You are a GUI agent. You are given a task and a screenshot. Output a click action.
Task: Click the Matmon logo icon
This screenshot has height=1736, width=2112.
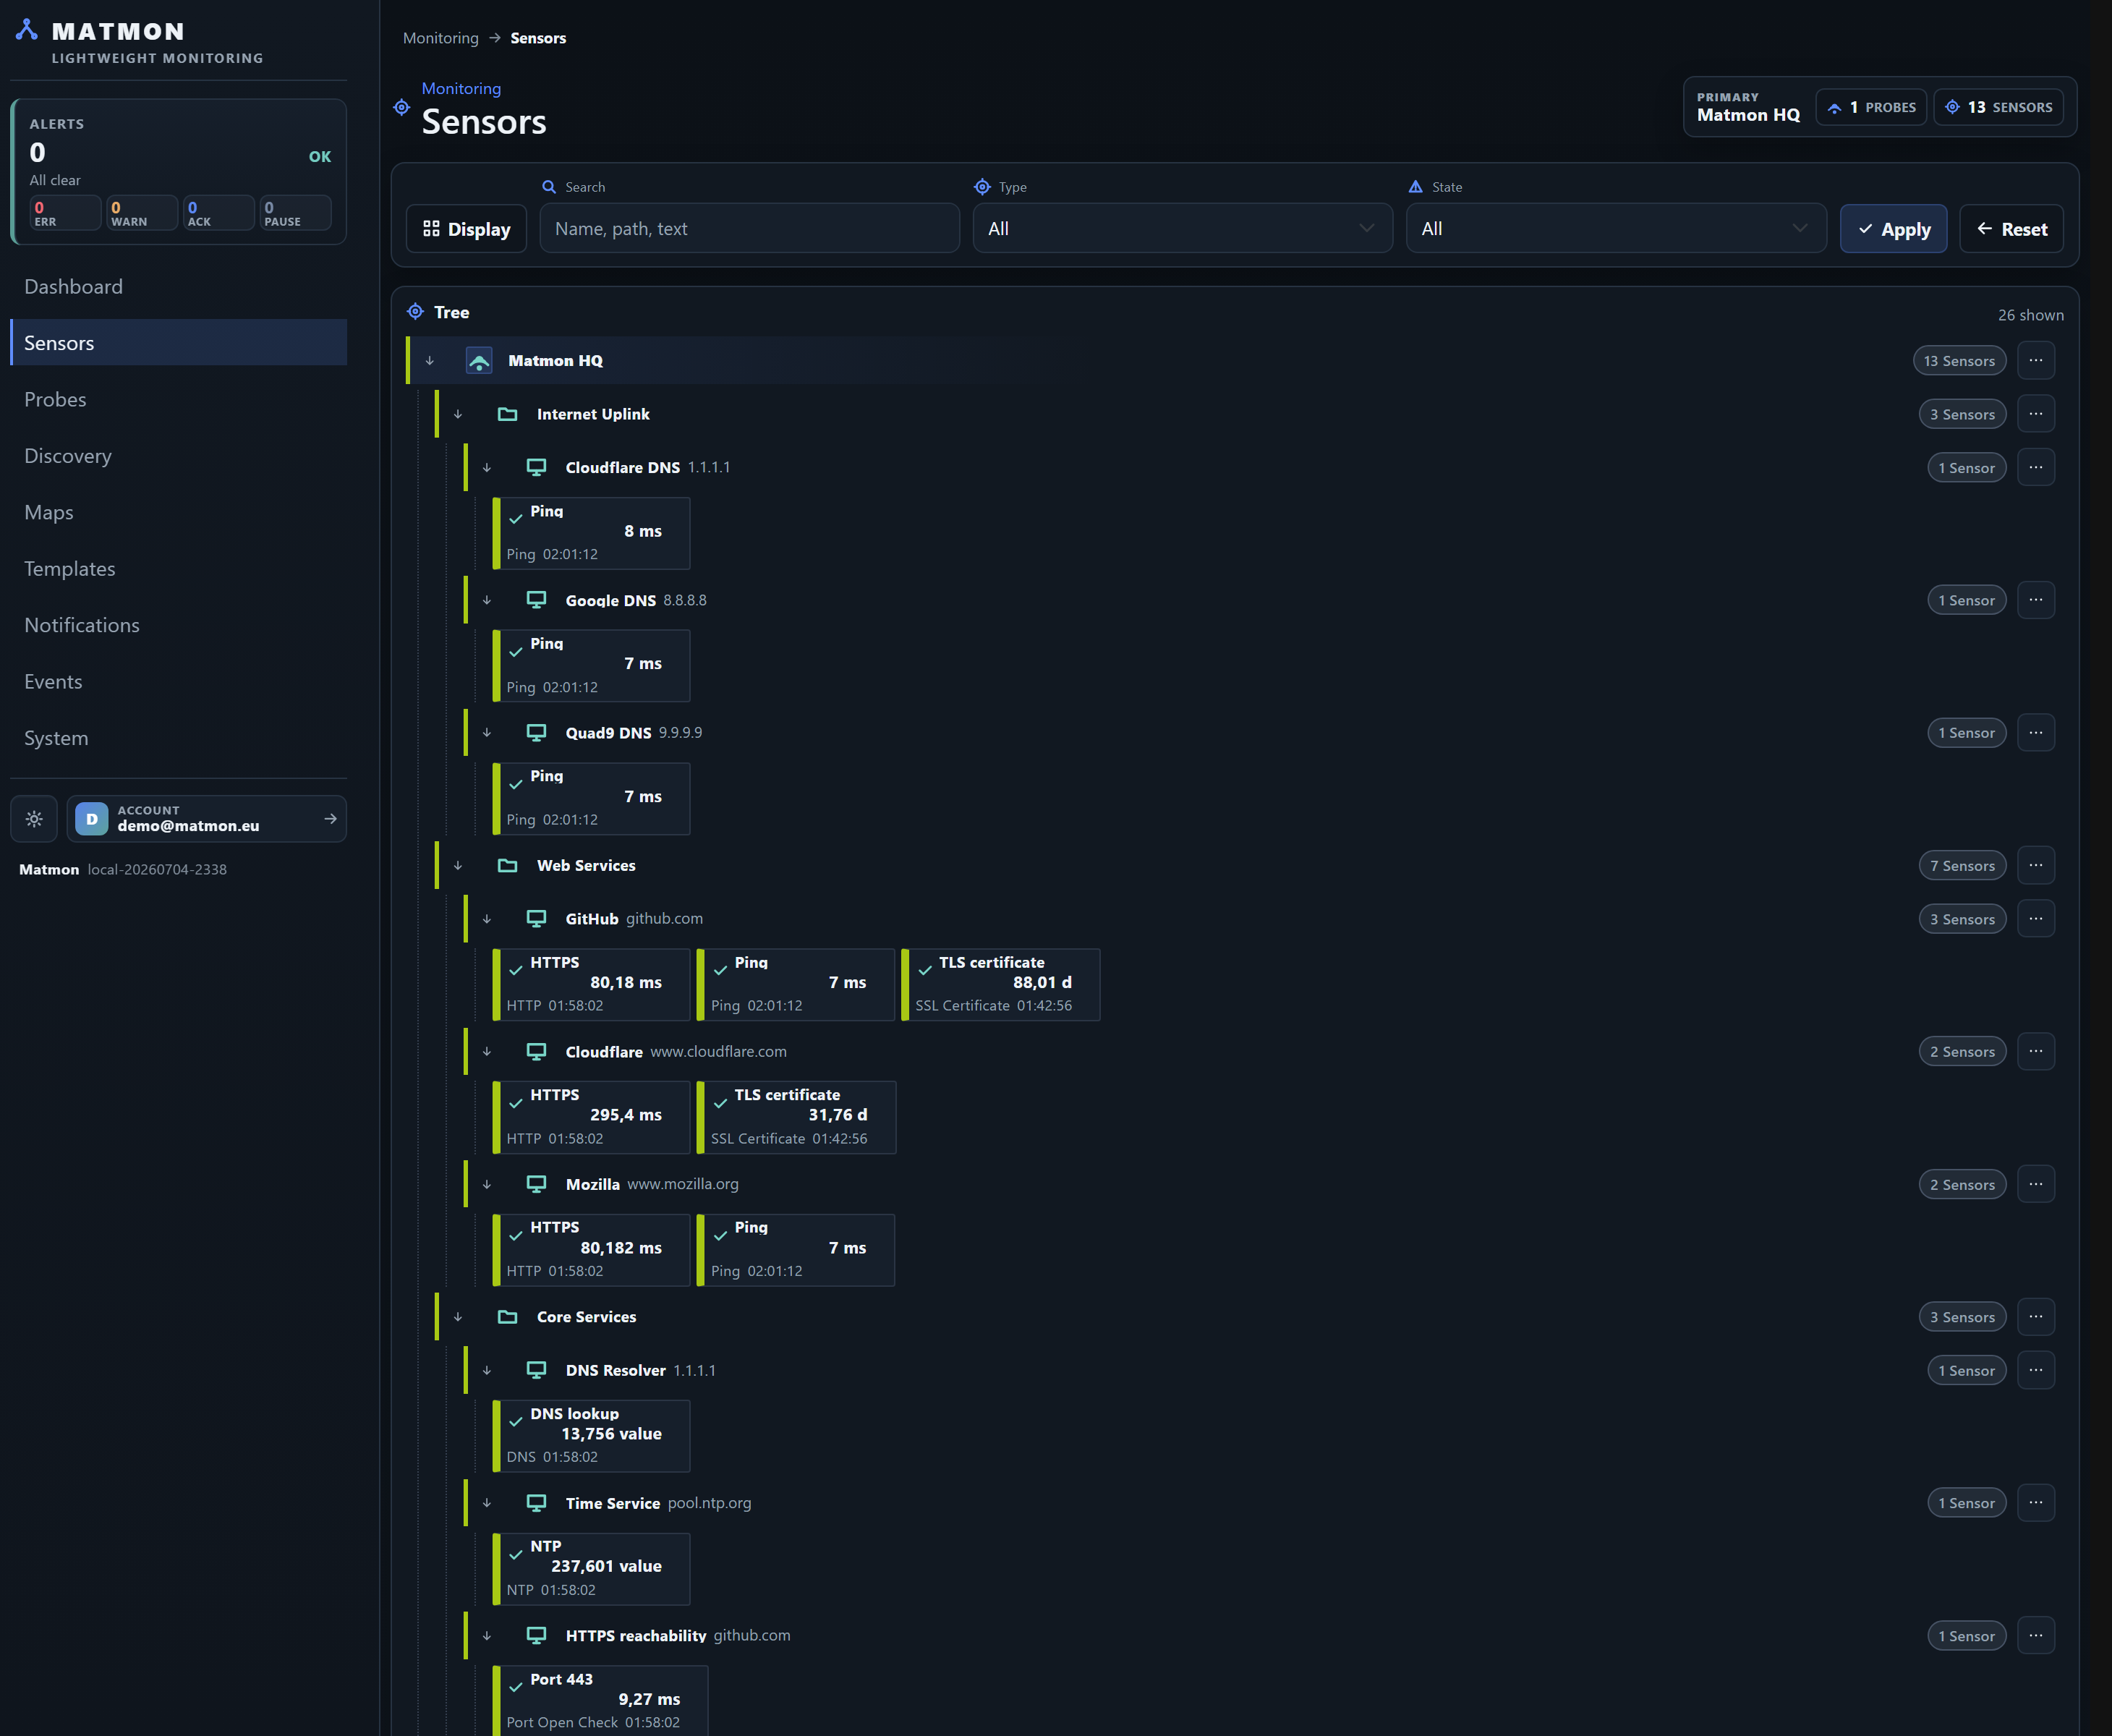pos(27,30)
